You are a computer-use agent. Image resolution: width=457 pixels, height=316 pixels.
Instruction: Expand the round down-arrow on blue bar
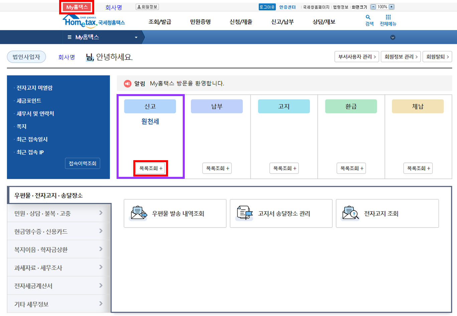pyautogui.click(x=393, y=37)
